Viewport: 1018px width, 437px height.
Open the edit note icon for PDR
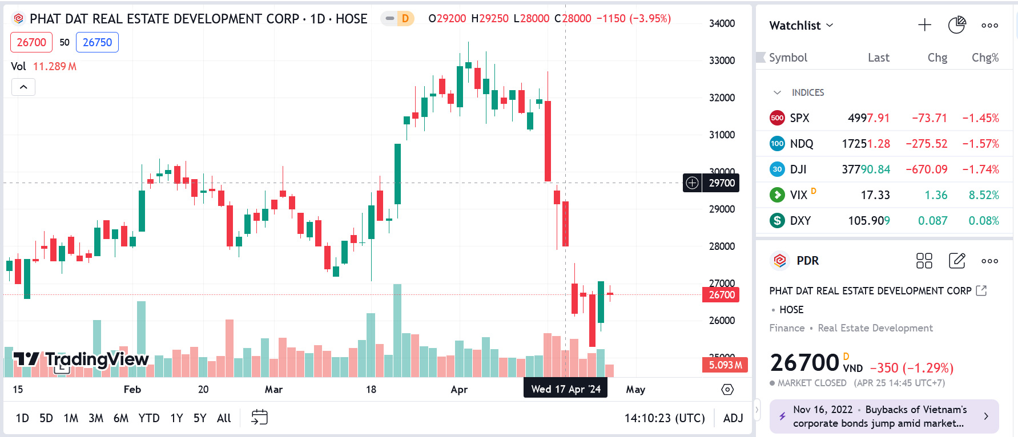[957, 261]
